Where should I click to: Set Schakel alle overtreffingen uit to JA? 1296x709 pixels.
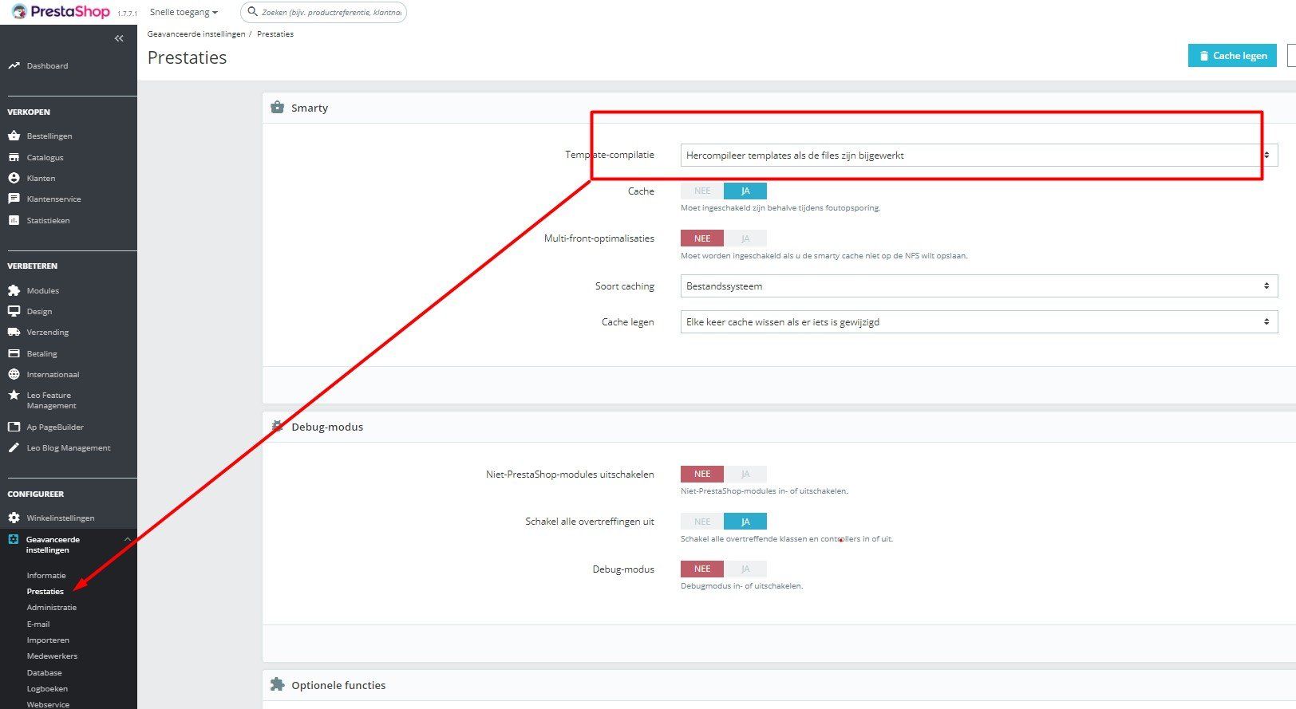coord(745,522)
